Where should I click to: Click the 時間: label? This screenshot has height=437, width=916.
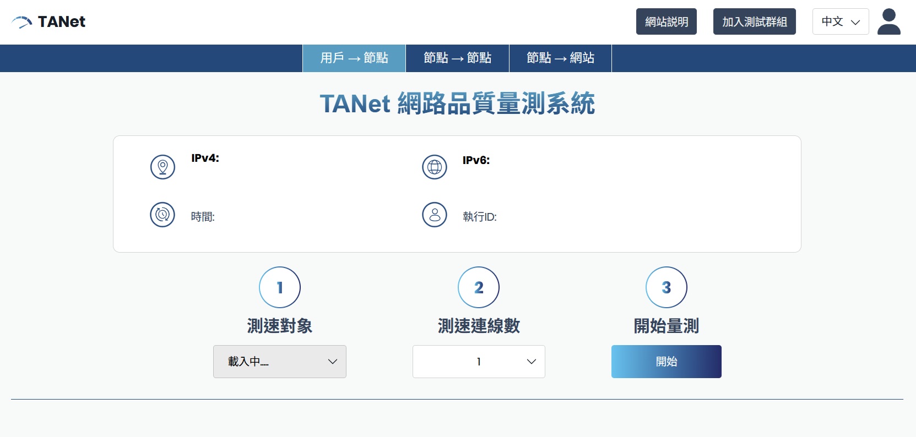(x=203, y=217)
